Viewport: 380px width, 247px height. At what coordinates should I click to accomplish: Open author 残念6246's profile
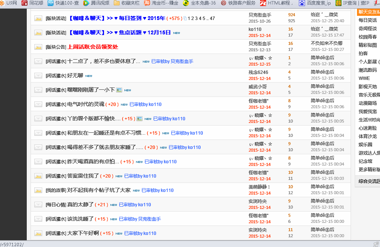258,72
